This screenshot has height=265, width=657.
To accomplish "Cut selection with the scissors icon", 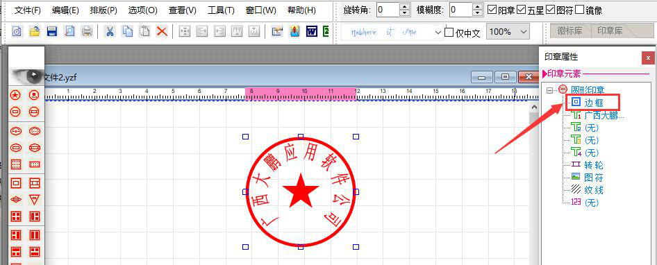I will [110, 31].
